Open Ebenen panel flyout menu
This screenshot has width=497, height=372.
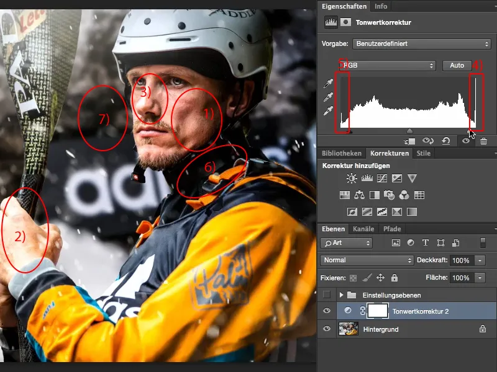495,229
